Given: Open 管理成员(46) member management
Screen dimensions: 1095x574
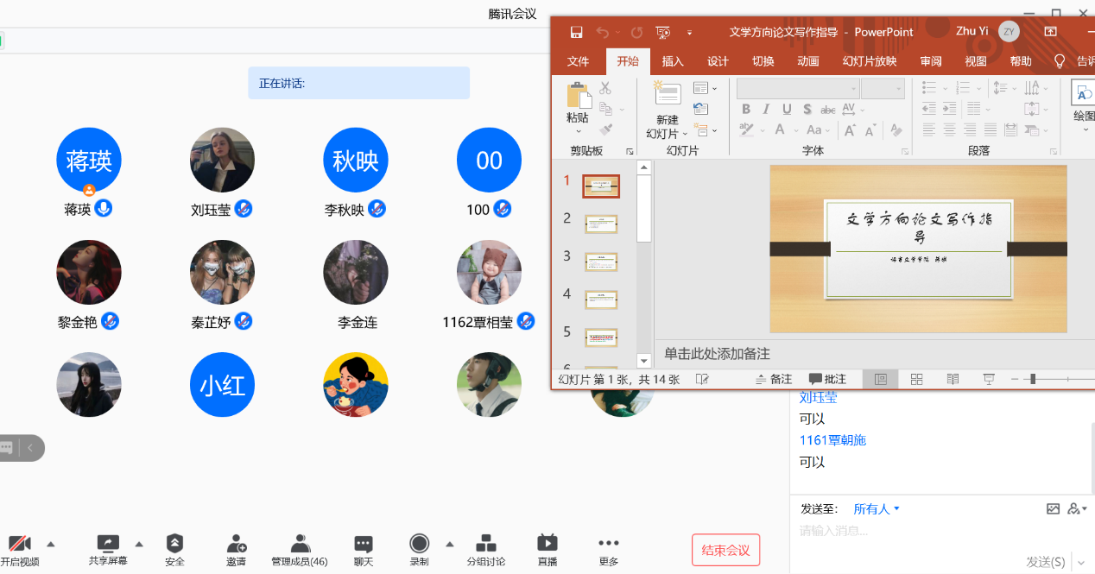Looking at the screenshot, I should 300,544.
